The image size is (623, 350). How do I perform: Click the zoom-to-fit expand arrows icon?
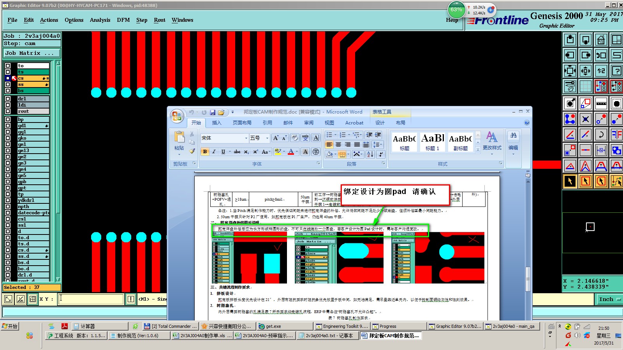pos(570,71)
